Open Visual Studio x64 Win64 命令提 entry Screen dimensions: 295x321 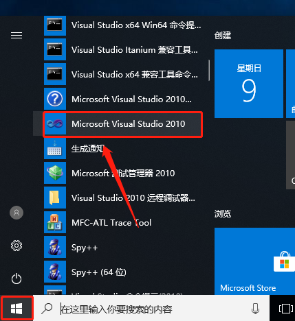(x=123, y=25)
